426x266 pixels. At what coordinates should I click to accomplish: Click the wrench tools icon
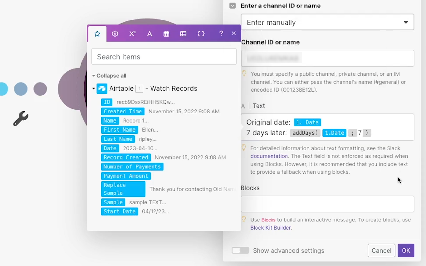coord(21,118)
